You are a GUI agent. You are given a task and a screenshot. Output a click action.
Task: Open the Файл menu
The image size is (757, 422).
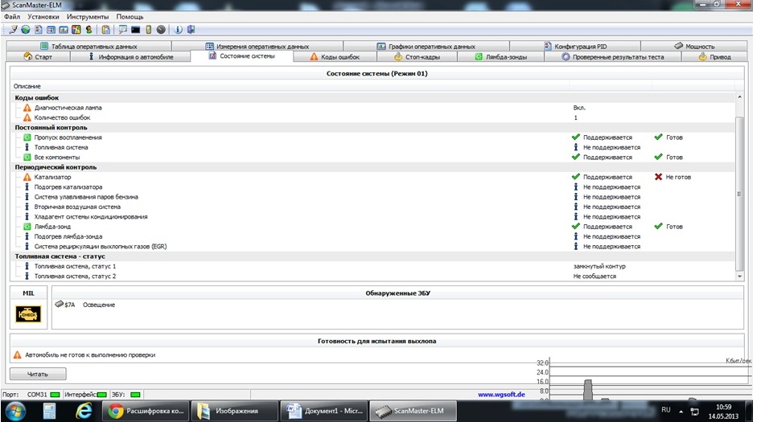pos(12,16)
